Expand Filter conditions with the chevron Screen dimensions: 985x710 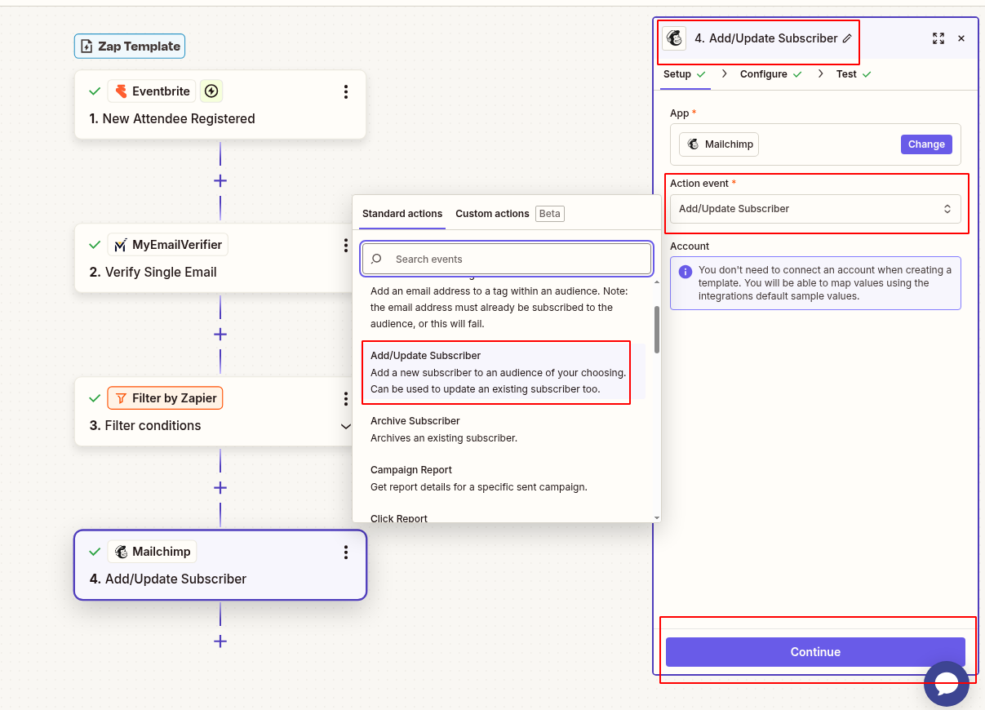pos(345,426)
